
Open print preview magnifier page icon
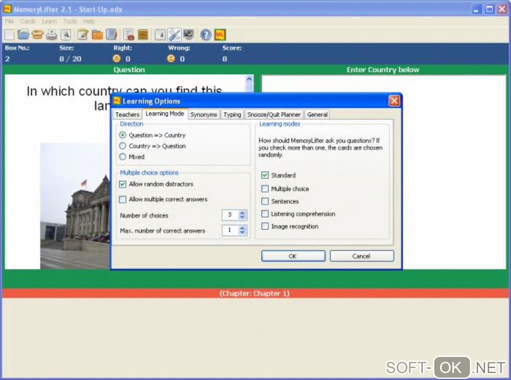[x=66, y=35]
